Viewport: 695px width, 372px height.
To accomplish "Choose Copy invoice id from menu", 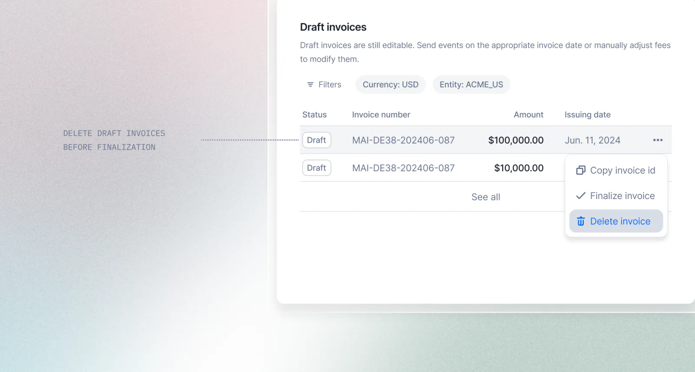I will coord(616,170).
